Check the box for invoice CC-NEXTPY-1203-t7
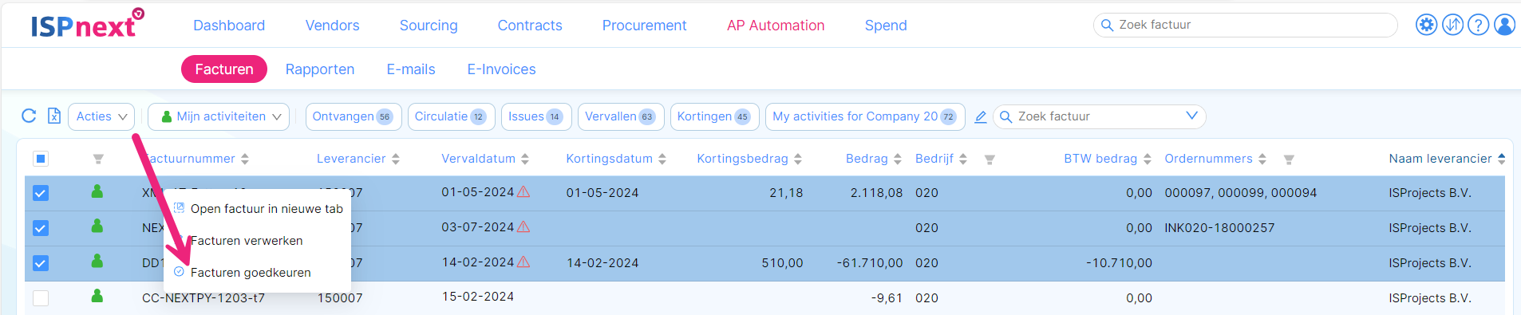 (x=41, y=298)
